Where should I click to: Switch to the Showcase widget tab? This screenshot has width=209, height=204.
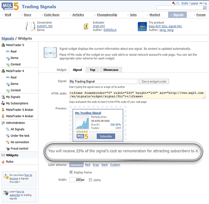[111, 70]
